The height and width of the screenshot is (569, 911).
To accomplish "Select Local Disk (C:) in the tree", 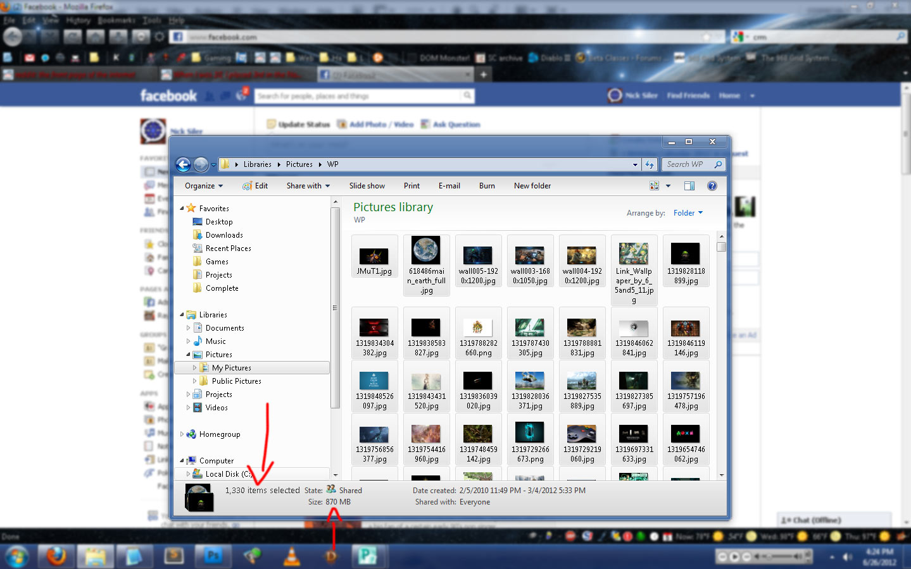I will pyautogui.click(x=229, y=474).
